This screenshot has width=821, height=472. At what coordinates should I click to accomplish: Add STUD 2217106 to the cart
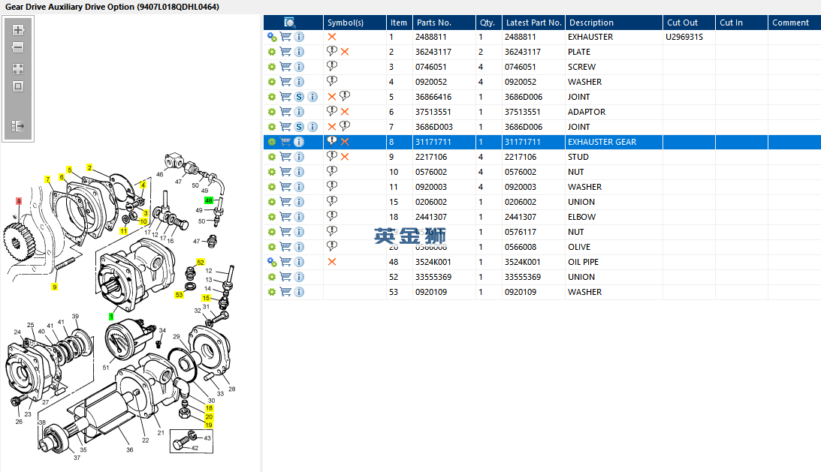click(285, 157)
